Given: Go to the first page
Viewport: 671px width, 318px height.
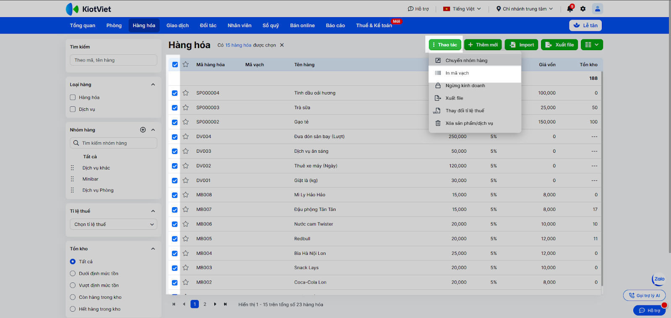Looking at the screenshot, I should 174,304.
